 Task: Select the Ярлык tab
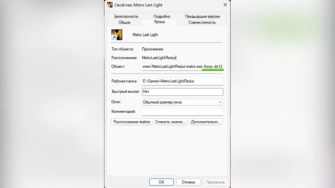[159, 22]
